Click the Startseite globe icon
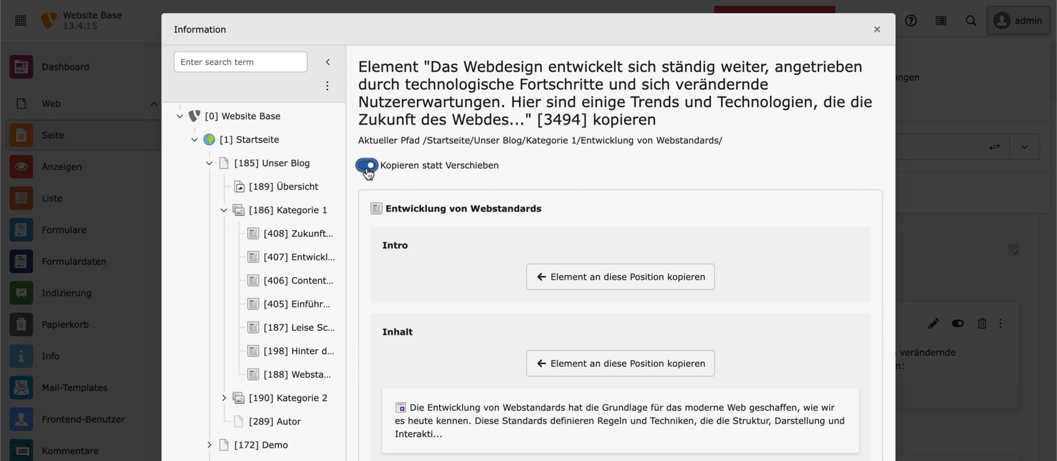The width and height of the screenshot is (1057, 461). (209, 140)
